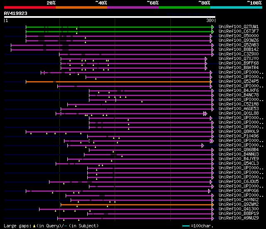Open the UniRef100_B4NNU3 entry

point(239,154)
